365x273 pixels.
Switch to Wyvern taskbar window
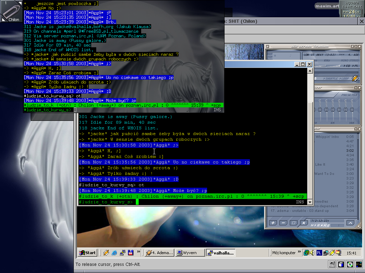coord(191,253)
